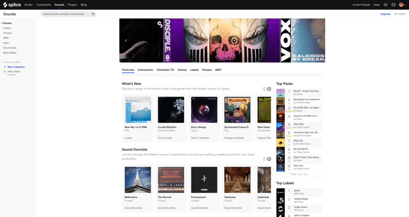Open Testimony pack cover
The width and height of the screenshot is (409, 217).
(x=237, y=180)
